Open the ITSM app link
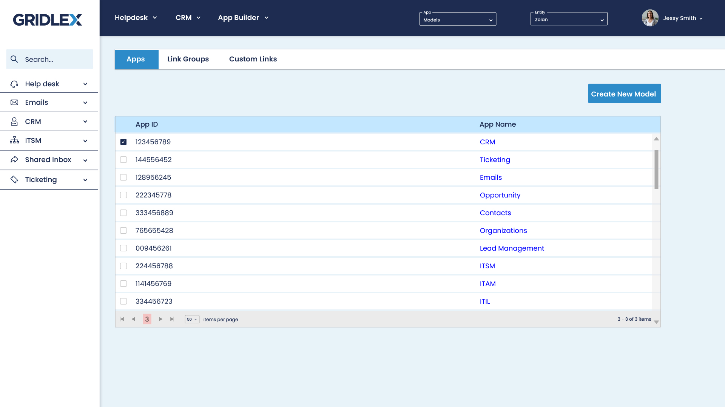This screenshot has width=725, height=407. click(x=486, y=265)
